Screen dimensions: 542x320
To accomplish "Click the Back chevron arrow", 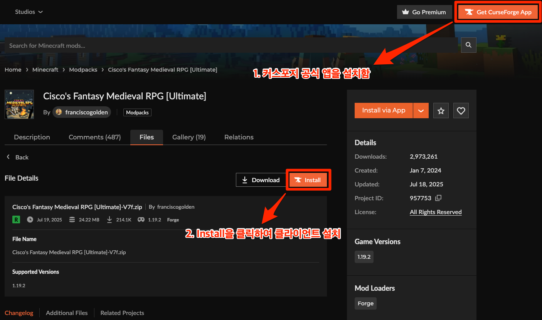I will [x=8, y=157].
